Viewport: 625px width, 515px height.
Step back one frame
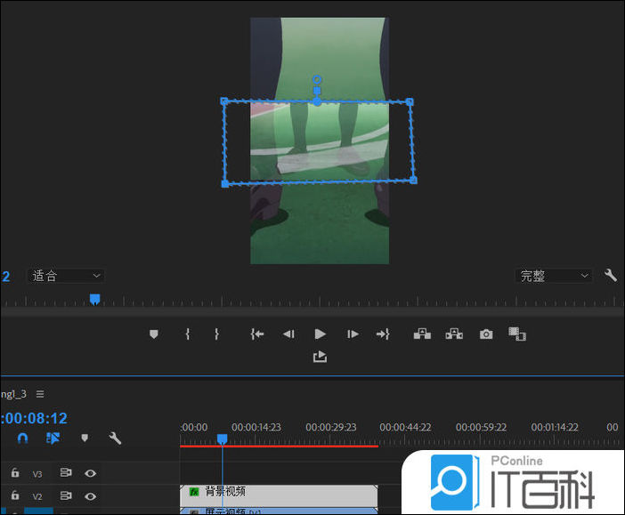pos(288,334)
